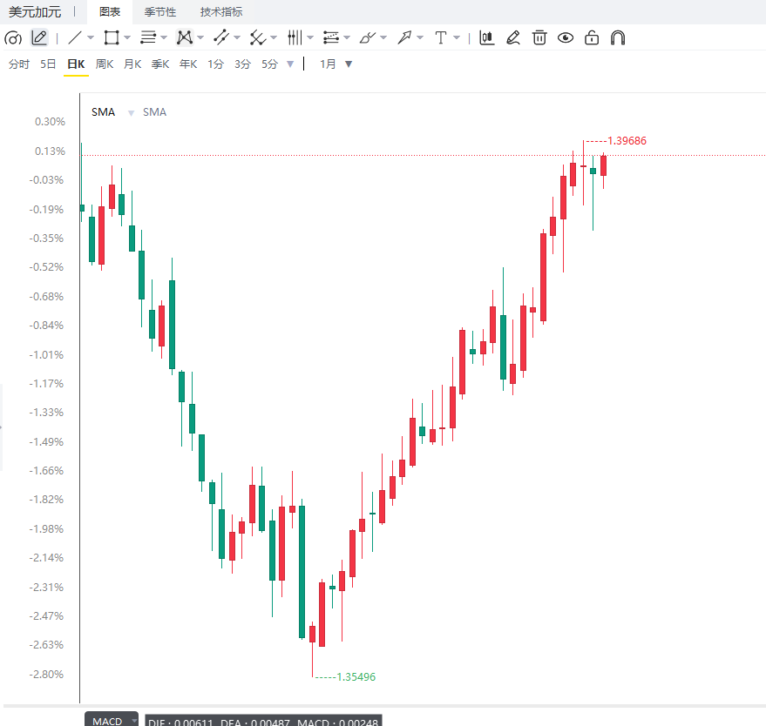Select the trend line drawing tool
Screen dimensions: 766x726
[x=75, y=37]
